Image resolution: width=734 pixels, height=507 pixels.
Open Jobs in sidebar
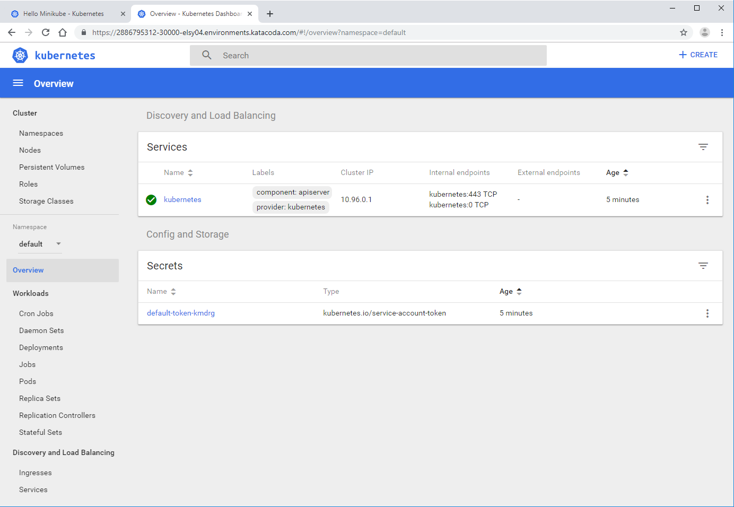click(x=27, y=364)
